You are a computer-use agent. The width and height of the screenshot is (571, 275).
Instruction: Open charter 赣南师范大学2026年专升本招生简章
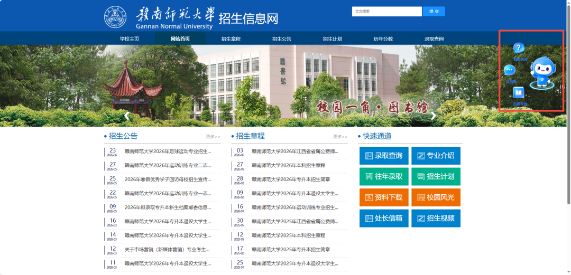tap(291, 179)
